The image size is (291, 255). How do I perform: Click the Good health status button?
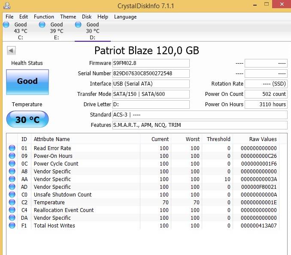coord(27,82)
